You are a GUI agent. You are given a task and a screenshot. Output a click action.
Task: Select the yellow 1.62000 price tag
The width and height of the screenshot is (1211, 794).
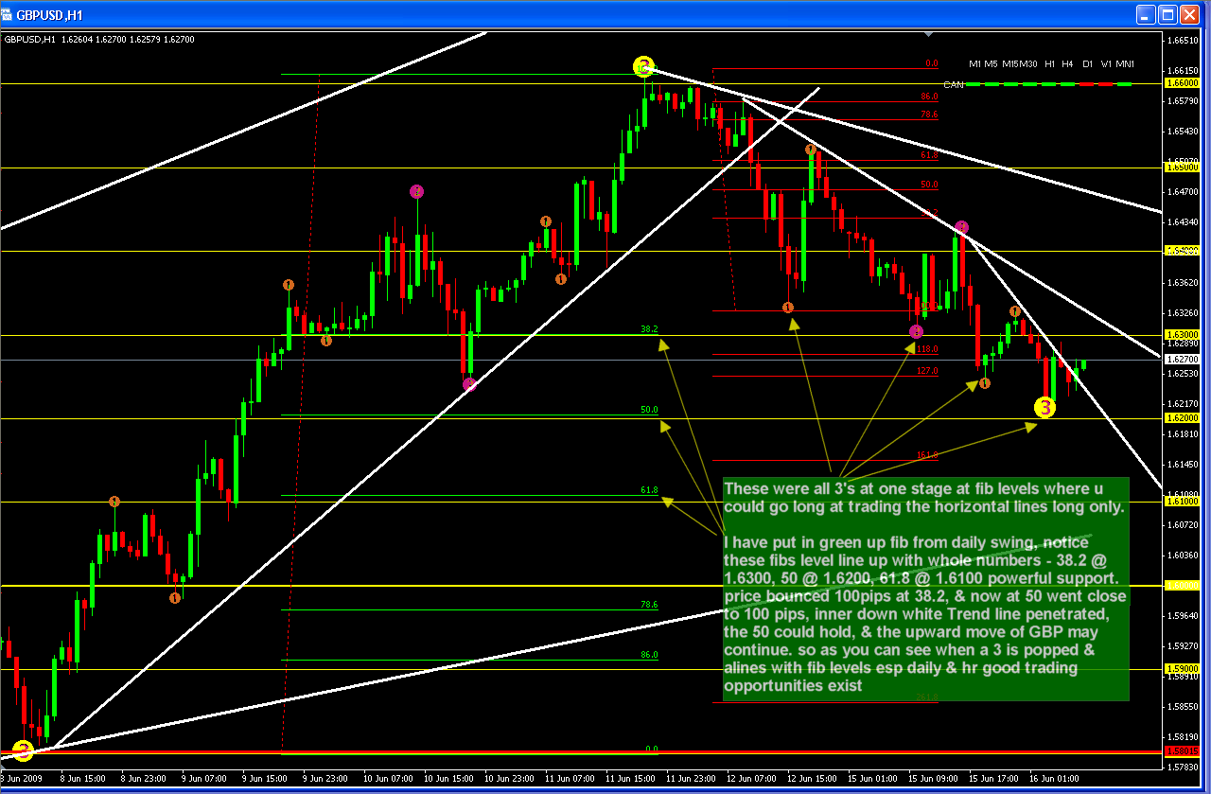[1183, 418]
